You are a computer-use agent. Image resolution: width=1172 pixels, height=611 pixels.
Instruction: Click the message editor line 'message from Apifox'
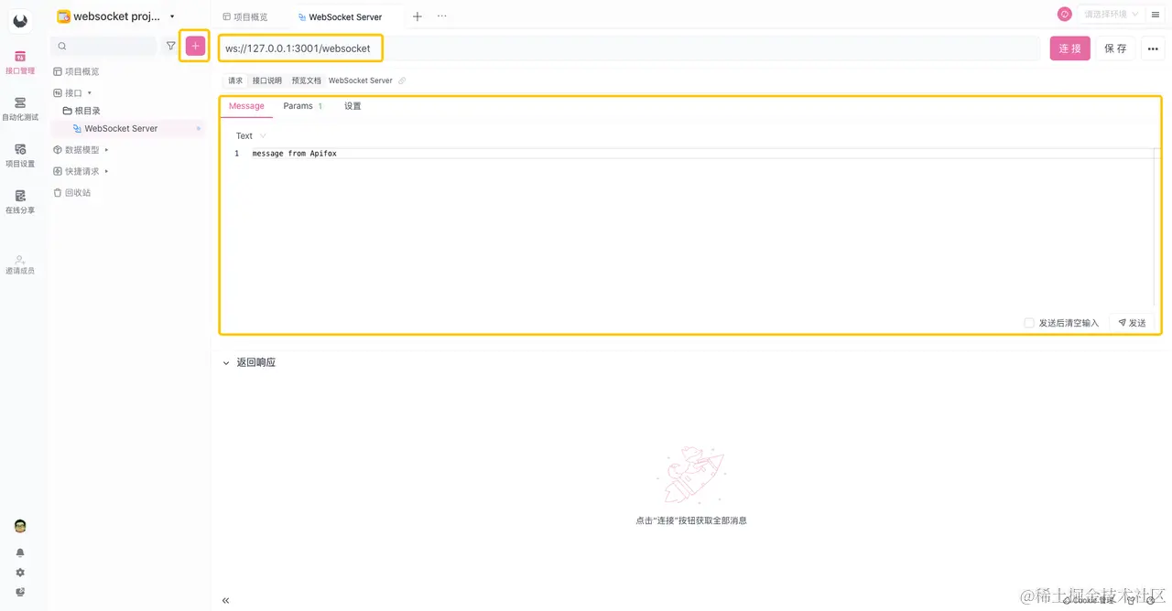[x=295, y=154]
